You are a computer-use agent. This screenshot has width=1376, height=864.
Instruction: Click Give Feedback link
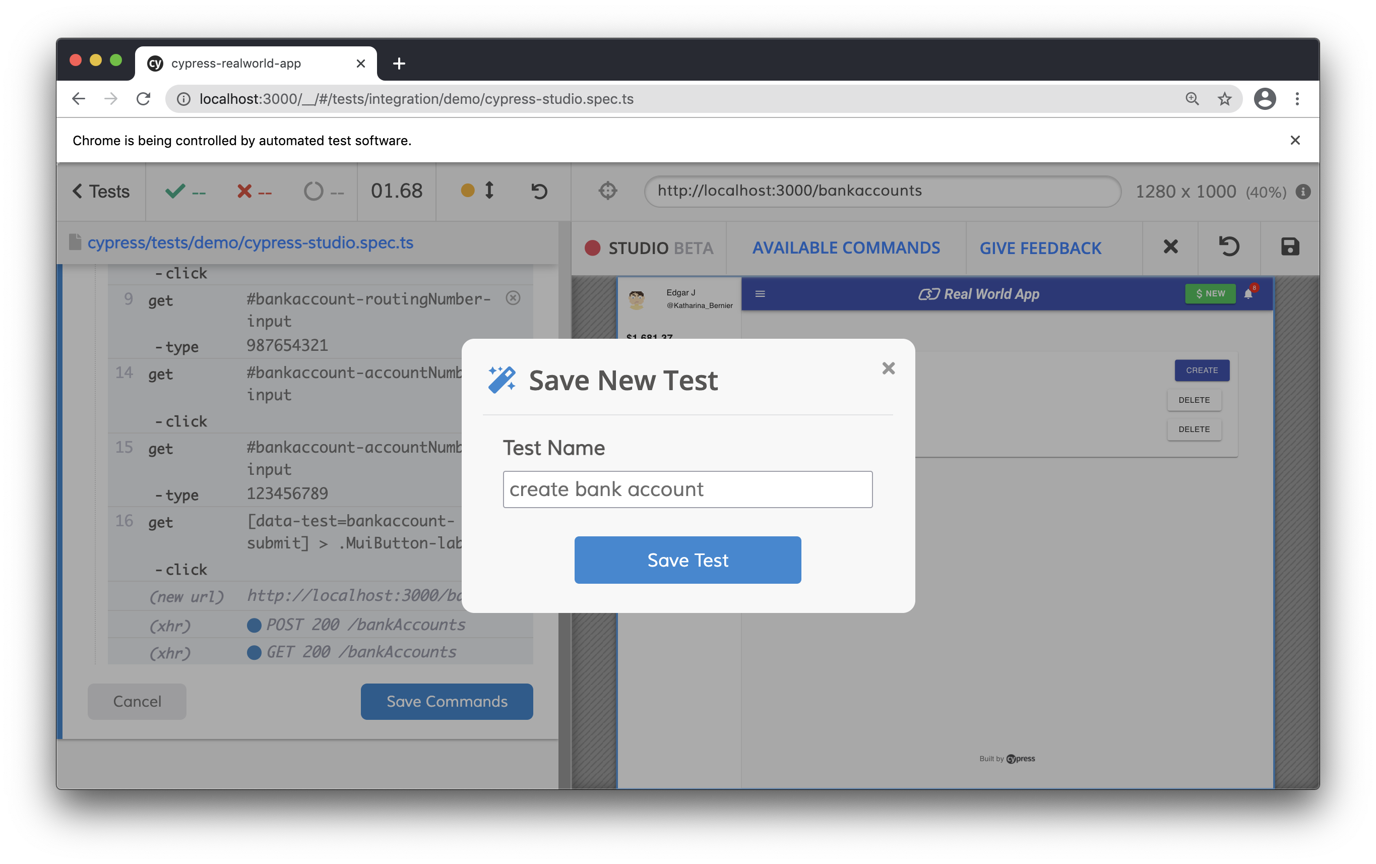(1040, 248)
